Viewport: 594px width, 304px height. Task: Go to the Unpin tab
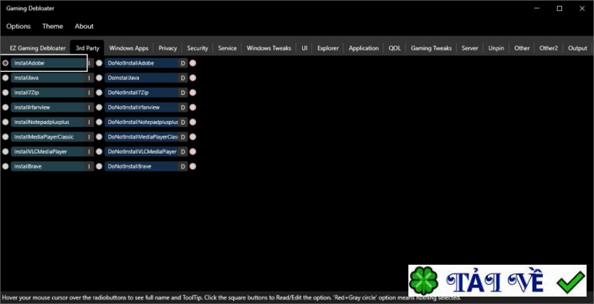[496, 48]
